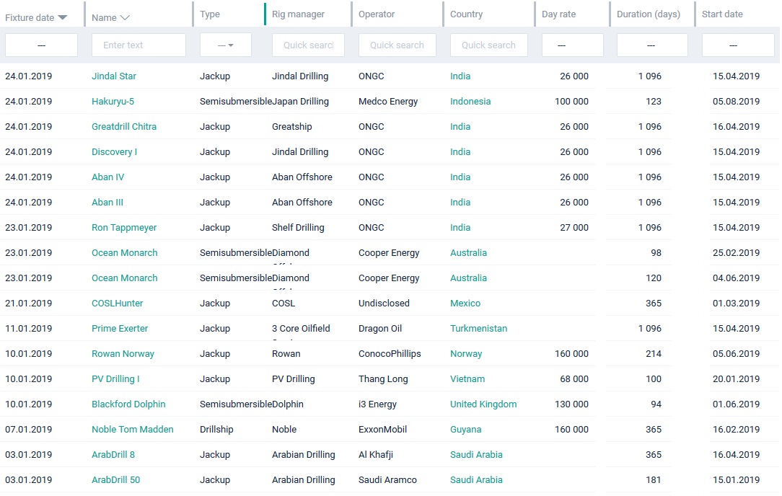Viewport: 782px width, 496px height.
Task: Select the 'ConocoPhillips' operator cell
Action: click(390, 354)
